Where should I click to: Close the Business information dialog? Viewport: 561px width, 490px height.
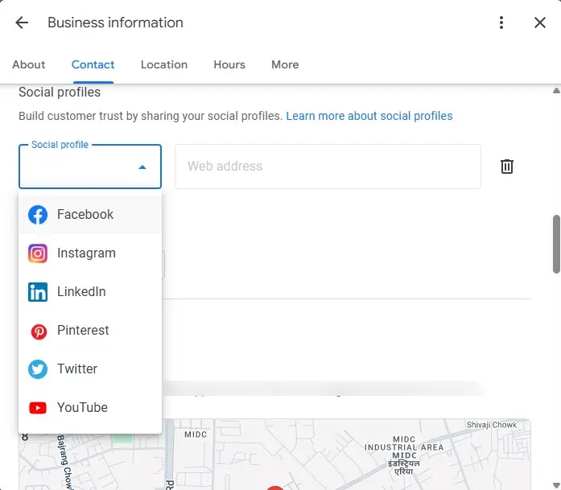[539, 23]
